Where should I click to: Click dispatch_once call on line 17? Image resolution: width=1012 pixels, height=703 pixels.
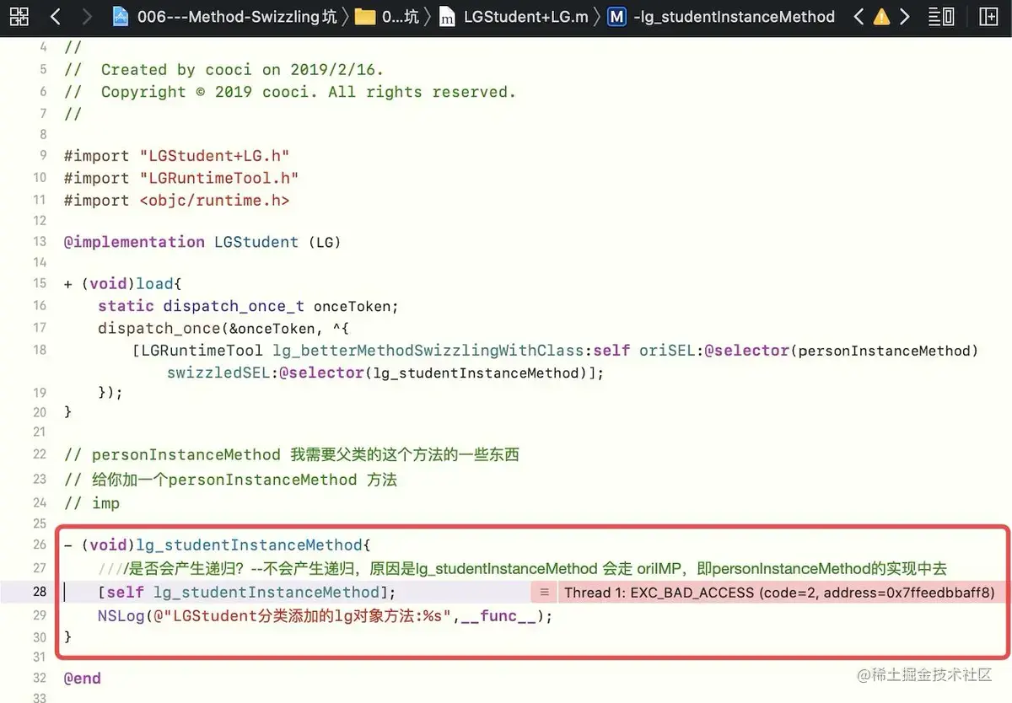pos(159,328)
